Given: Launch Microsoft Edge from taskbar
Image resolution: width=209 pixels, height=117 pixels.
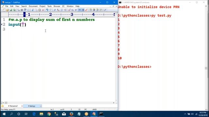Looking at the screenshot, I should [x=34, y=114].
